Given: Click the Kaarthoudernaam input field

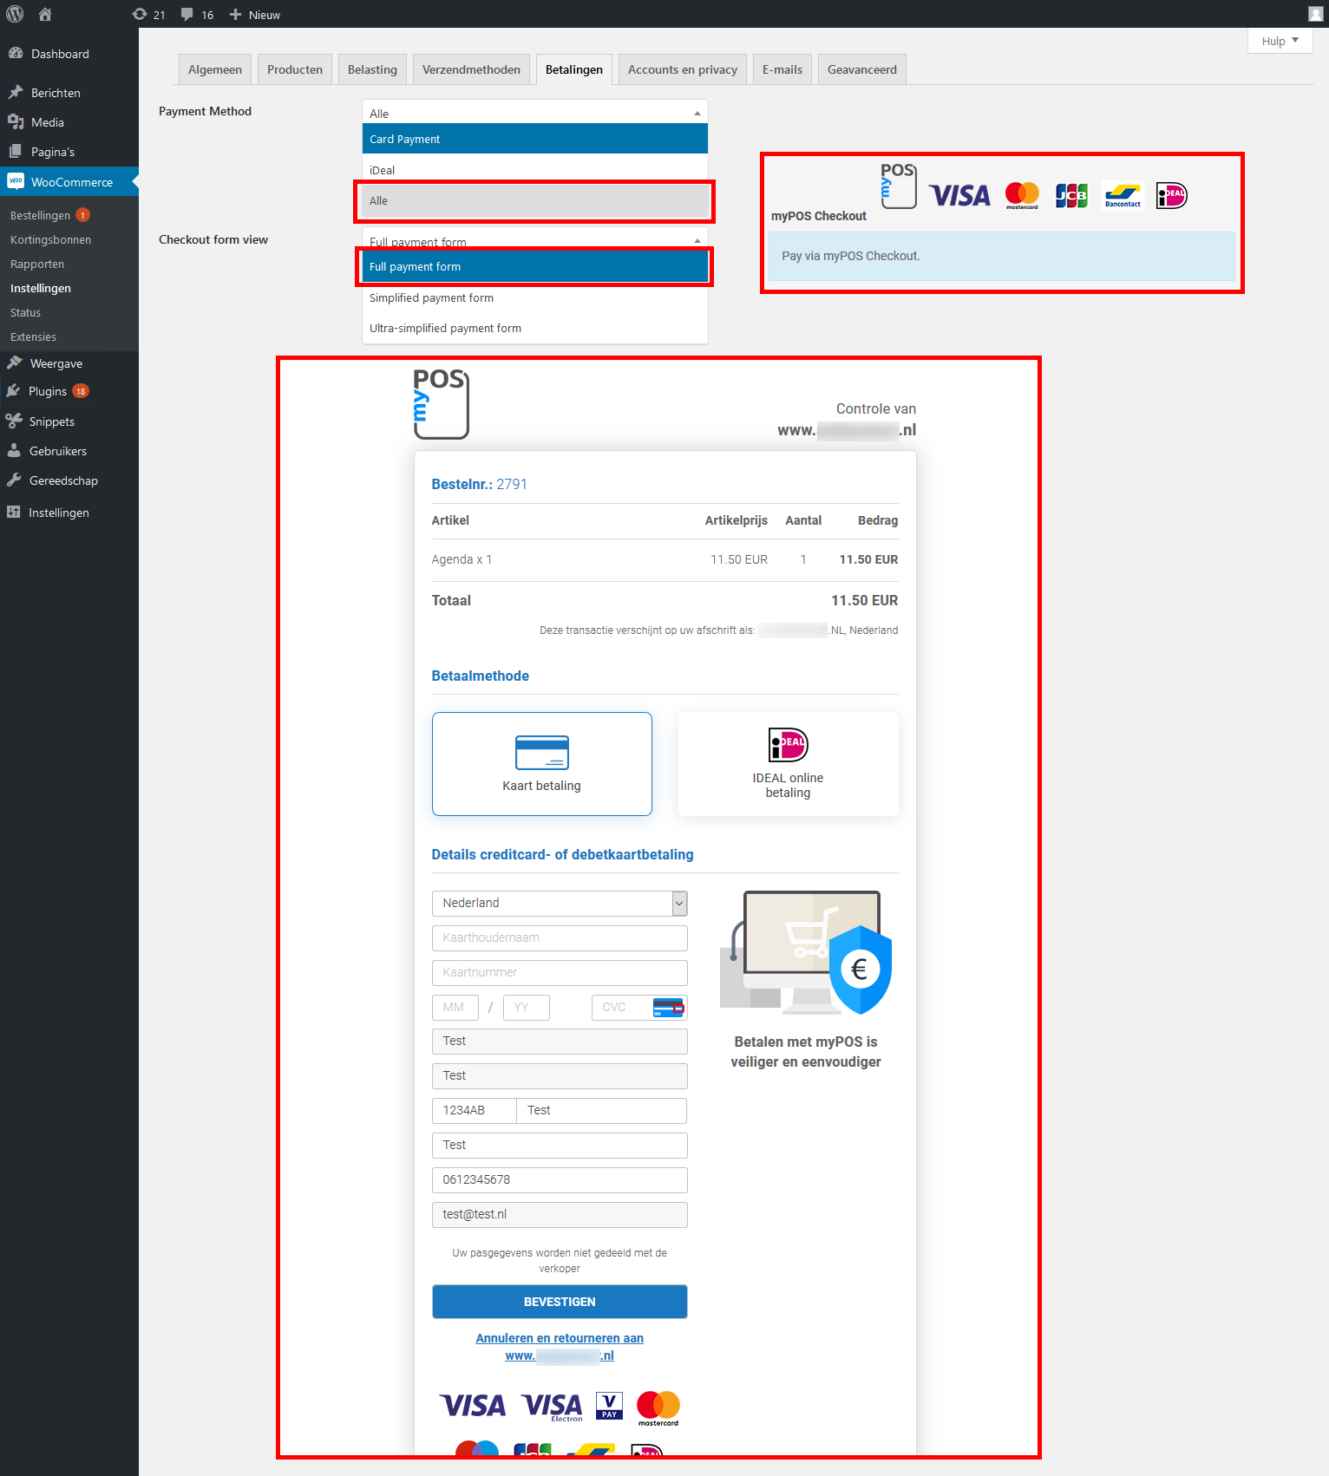Looking at the screenshot, I should (560, 937).
